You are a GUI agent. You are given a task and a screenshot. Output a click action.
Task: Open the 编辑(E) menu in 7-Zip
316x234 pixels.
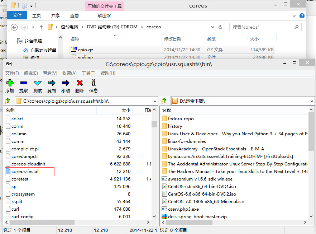(x=31, y=73)
